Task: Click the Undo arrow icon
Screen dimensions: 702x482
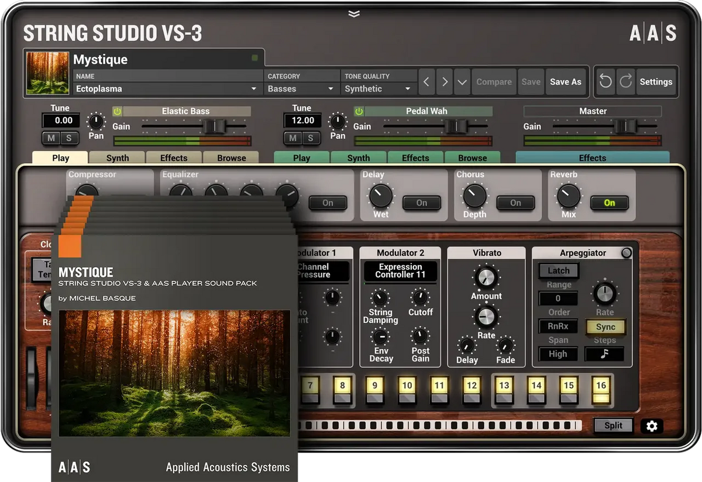Action: (x=605, y=82)
